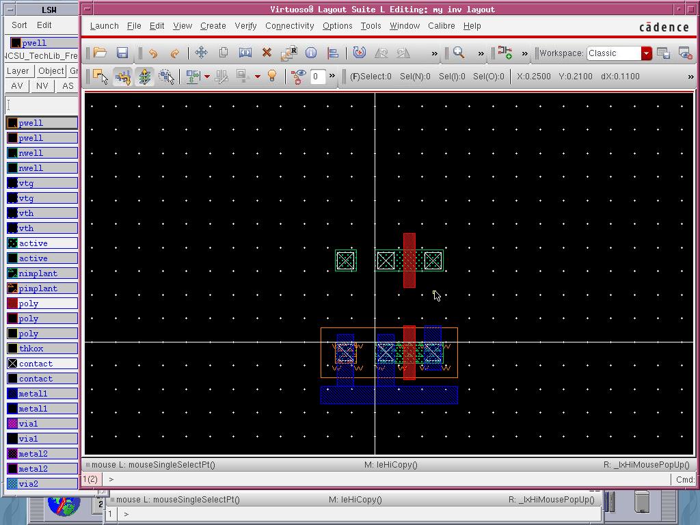Select the Move tool
Image resolution: width=700 pixels, height=525 pixels.
point(202,53)
